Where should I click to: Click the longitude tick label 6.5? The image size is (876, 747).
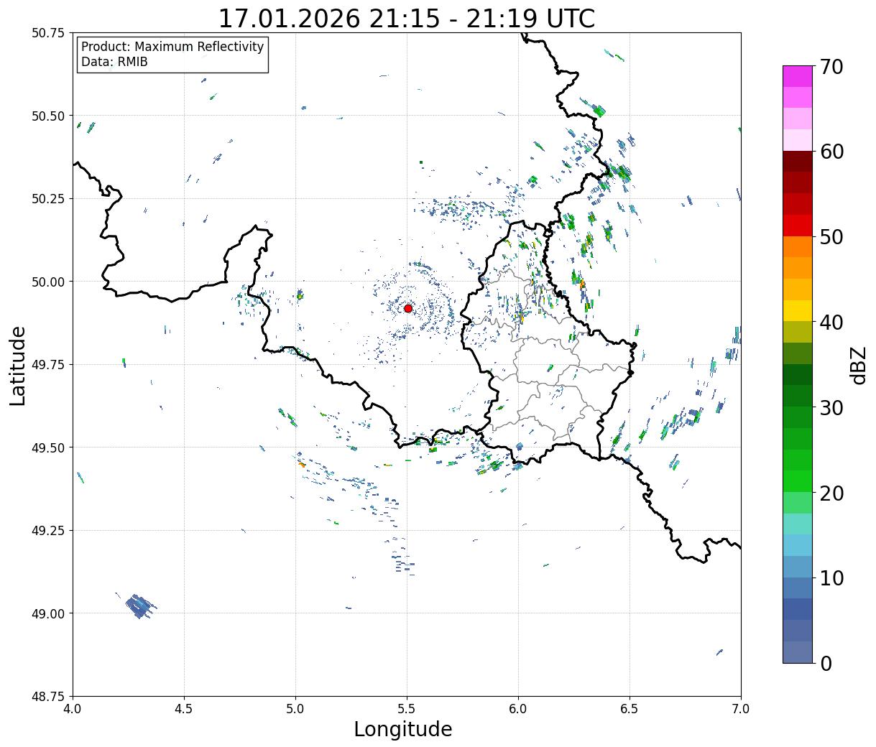pyautogui.click(x=630, y=709)
